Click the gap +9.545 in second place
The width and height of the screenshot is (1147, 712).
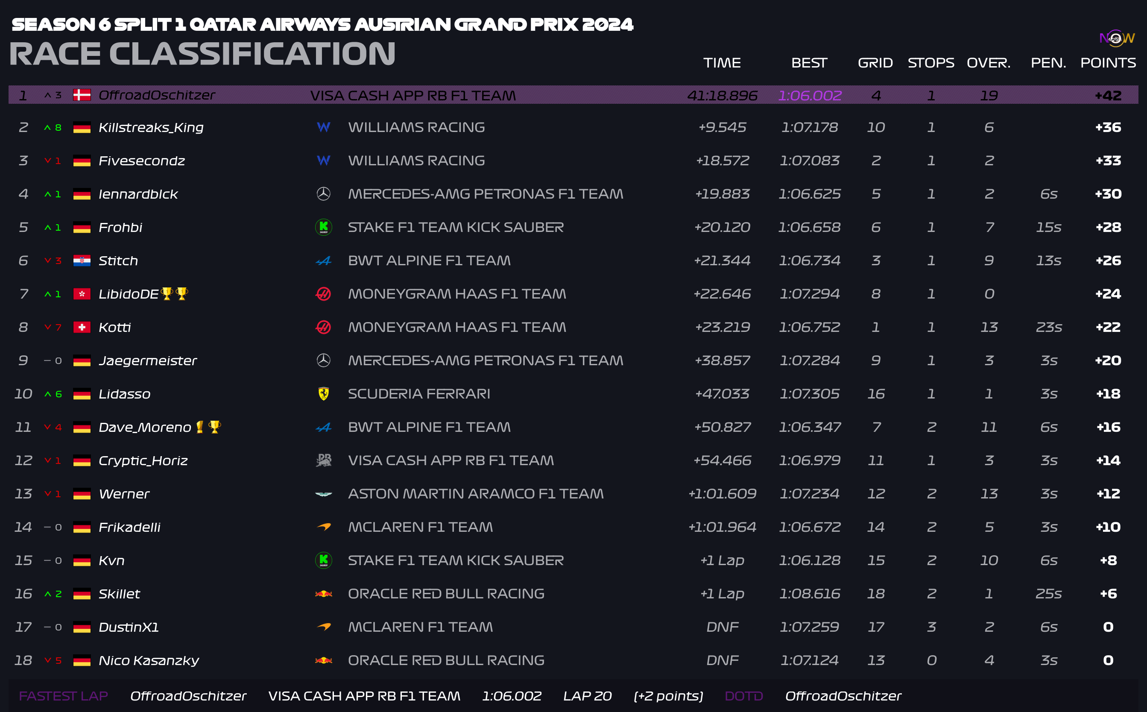click(722, 127)
